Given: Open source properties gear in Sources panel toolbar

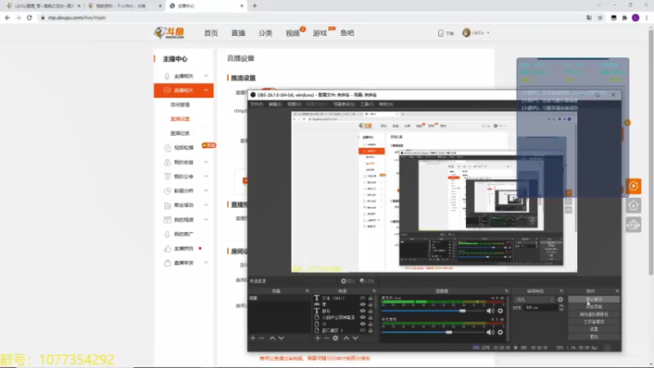Looking at the screenshot, I should [335, 338].
